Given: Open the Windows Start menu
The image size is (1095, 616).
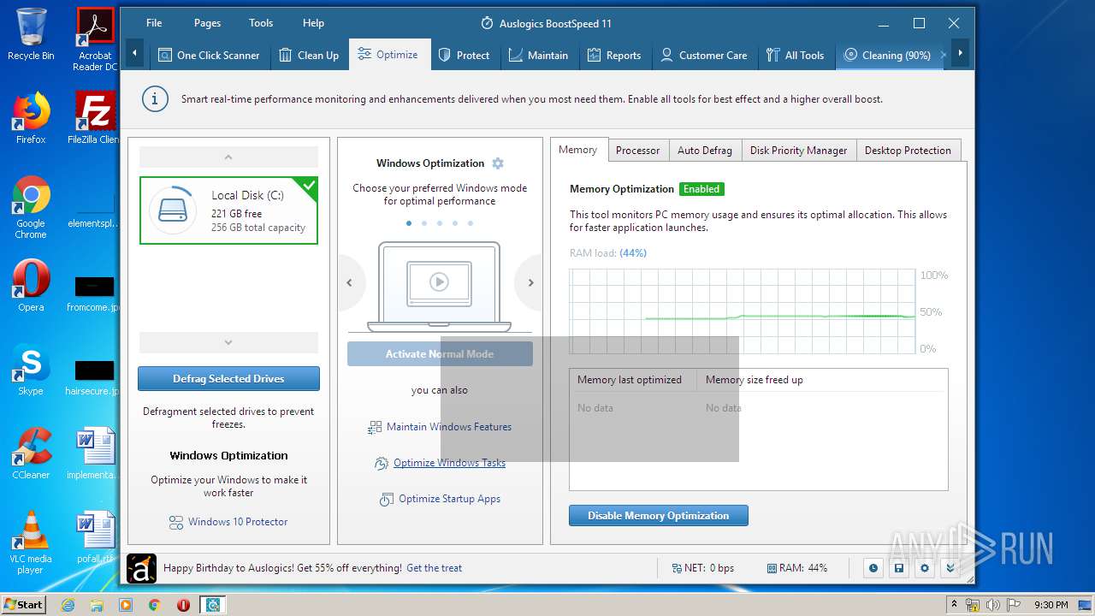Looking at the screenshot, I should [24, 605].
